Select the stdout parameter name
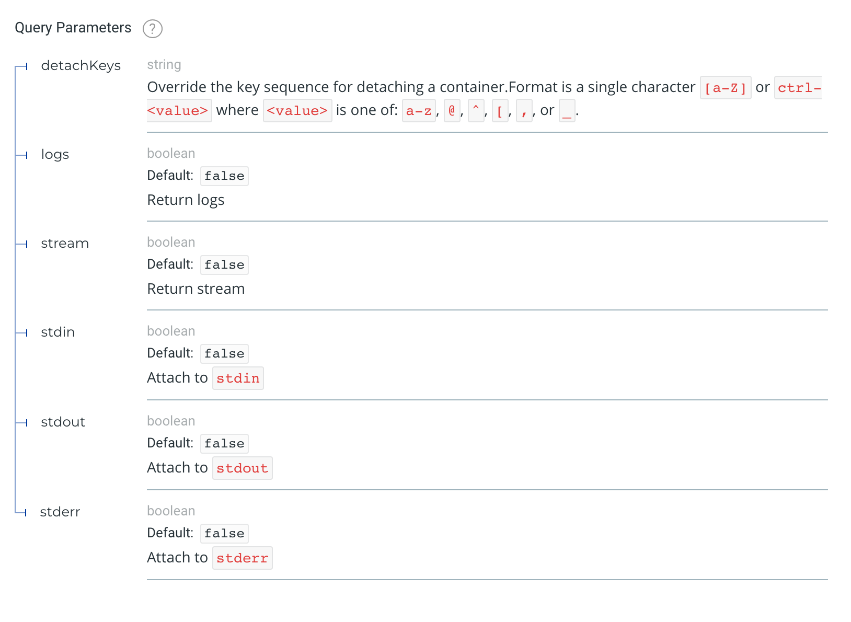Screen dimensions: 851x622 click(x=63, y=422)
